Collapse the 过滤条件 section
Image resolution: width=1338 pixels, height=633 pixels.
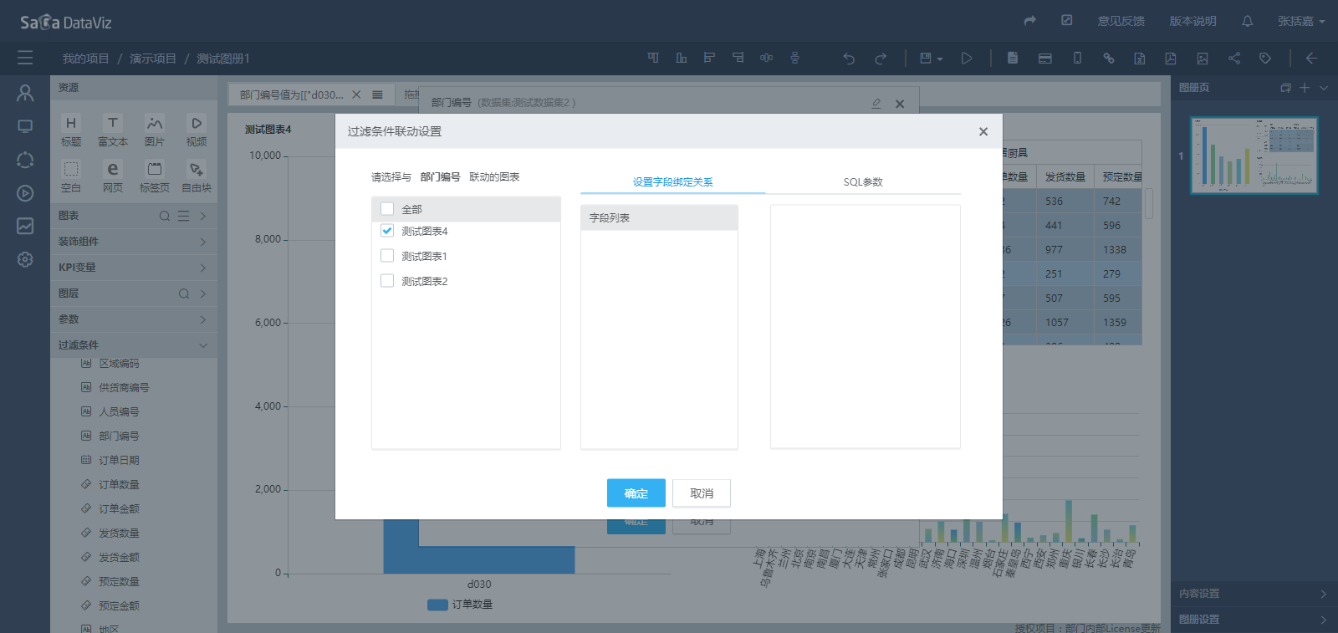[134, 345]
